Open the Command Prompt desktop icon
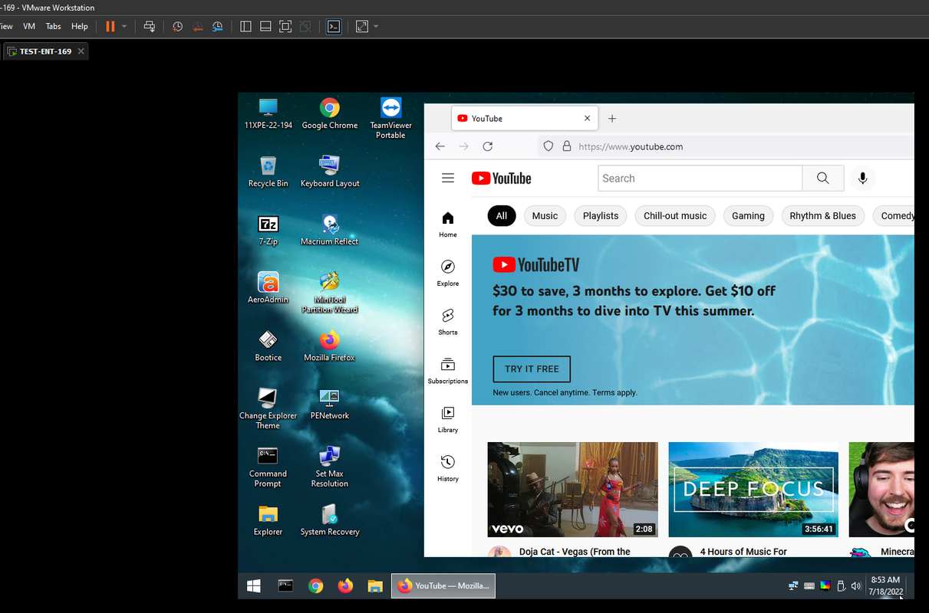 [x=268, y=467]
